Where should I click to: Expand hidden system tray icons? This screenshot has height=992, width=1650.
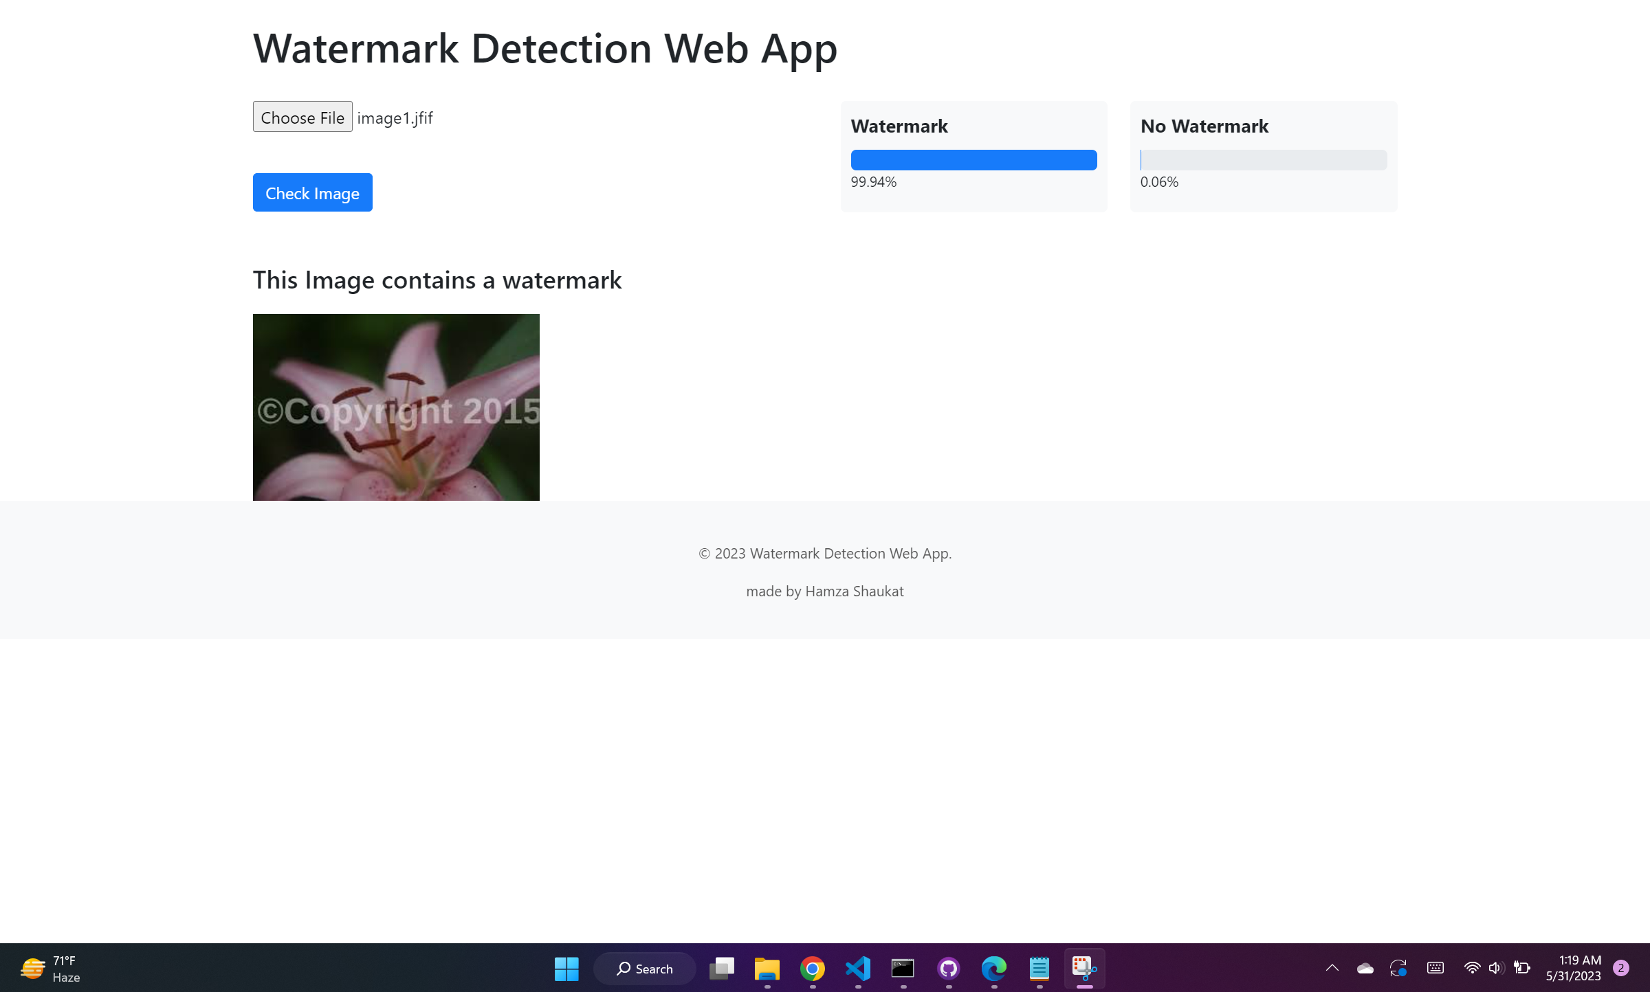1332,968
